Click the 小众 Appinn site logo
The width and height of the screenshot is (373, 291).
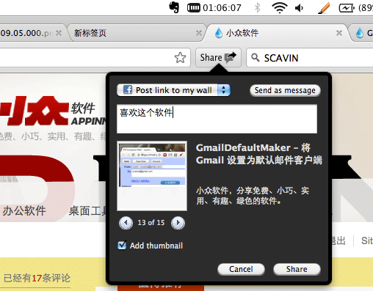click(x=53, y=111)
